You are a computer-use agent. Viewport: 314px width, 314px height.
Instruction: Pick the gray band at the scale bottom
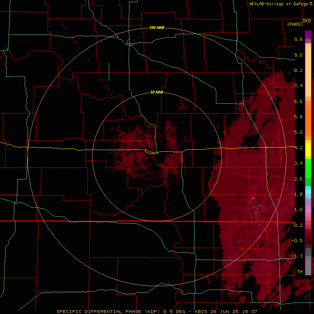tap(308, 266)
